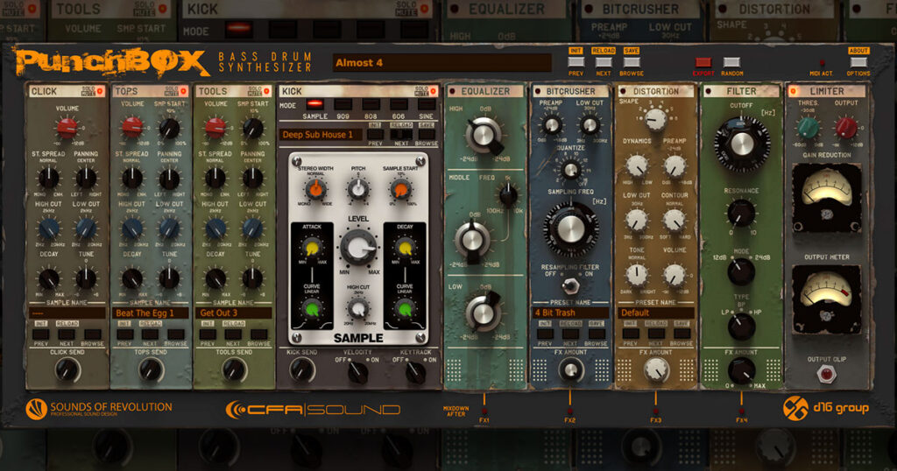Screen dimensions: 897x471
Task: Click the Gain Reduction VU meter
Action: tap(826, 197)
